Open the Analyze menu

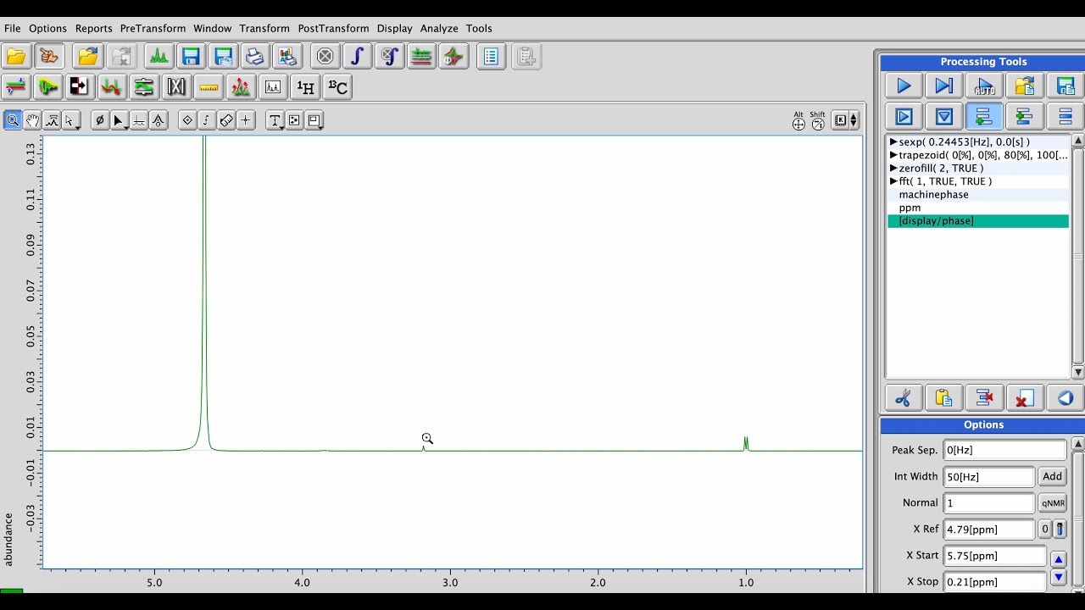pos(439,28)
